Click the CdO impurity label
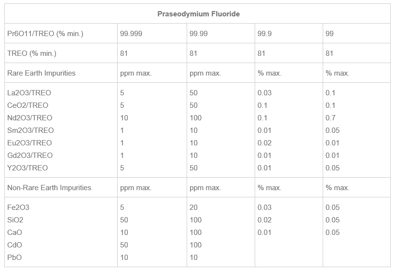 coord(15,245)
